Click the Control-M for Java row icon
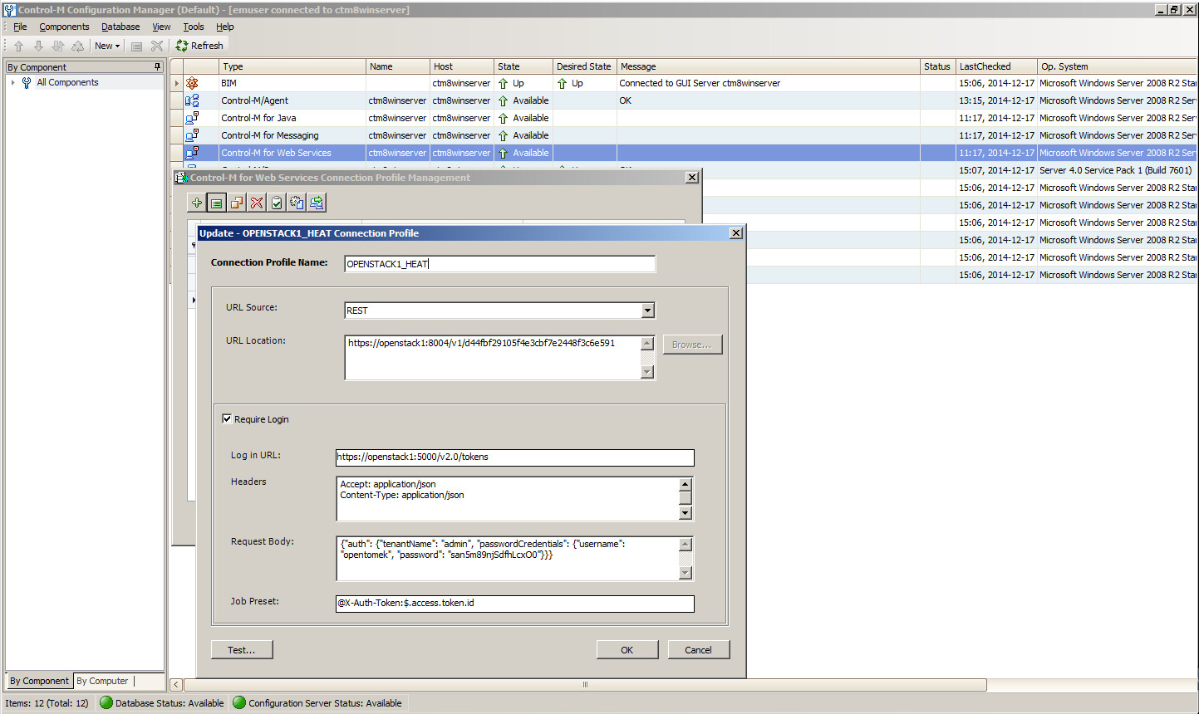 point(192,118)
